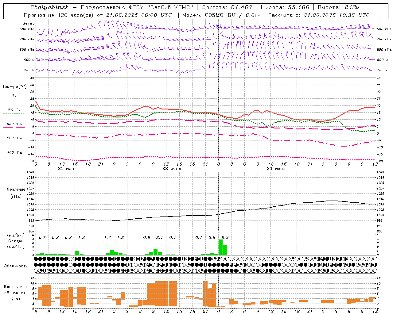Click the 'Осадки' precipitation label
Image resolution: width=393 pixels, height=314 pixels.
(x=16, y=241)
